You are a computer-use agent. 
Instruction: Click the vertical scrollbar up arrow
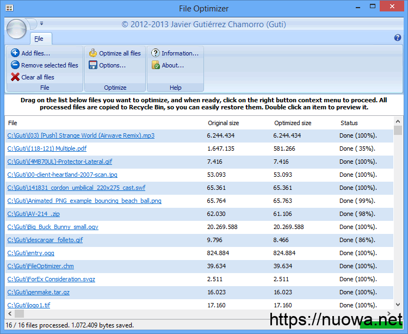(398, 121)
